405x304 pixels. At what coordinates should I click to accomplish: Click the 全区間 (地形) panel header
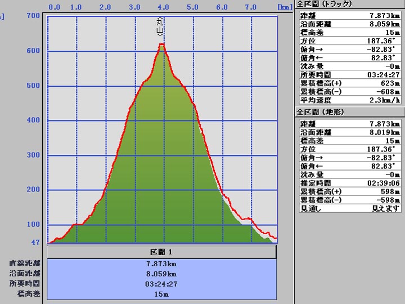[x=321, y=112]
